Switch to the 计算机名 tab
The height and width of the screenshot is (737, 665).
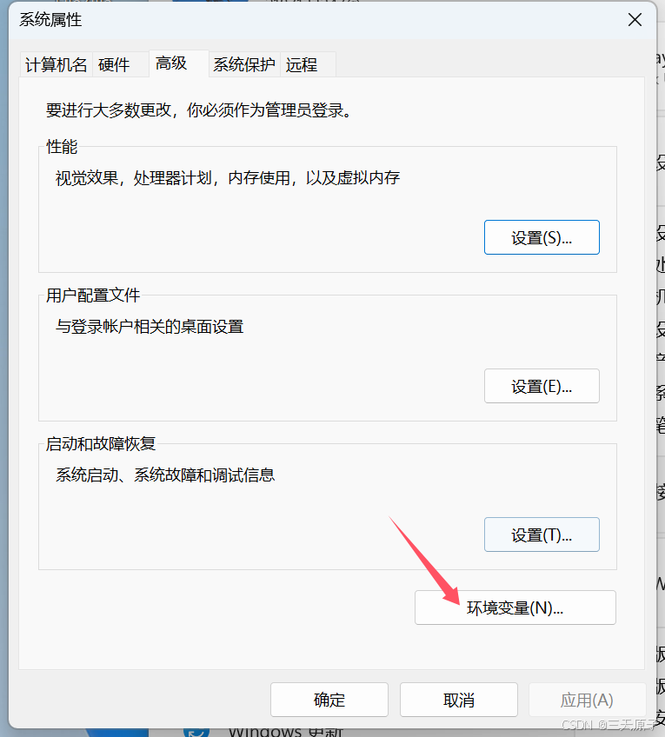click(56, 64)
